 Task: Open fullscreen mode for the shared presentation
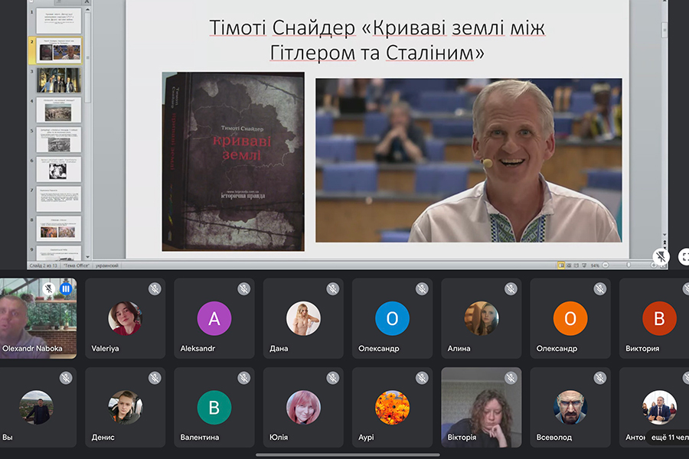684,256
